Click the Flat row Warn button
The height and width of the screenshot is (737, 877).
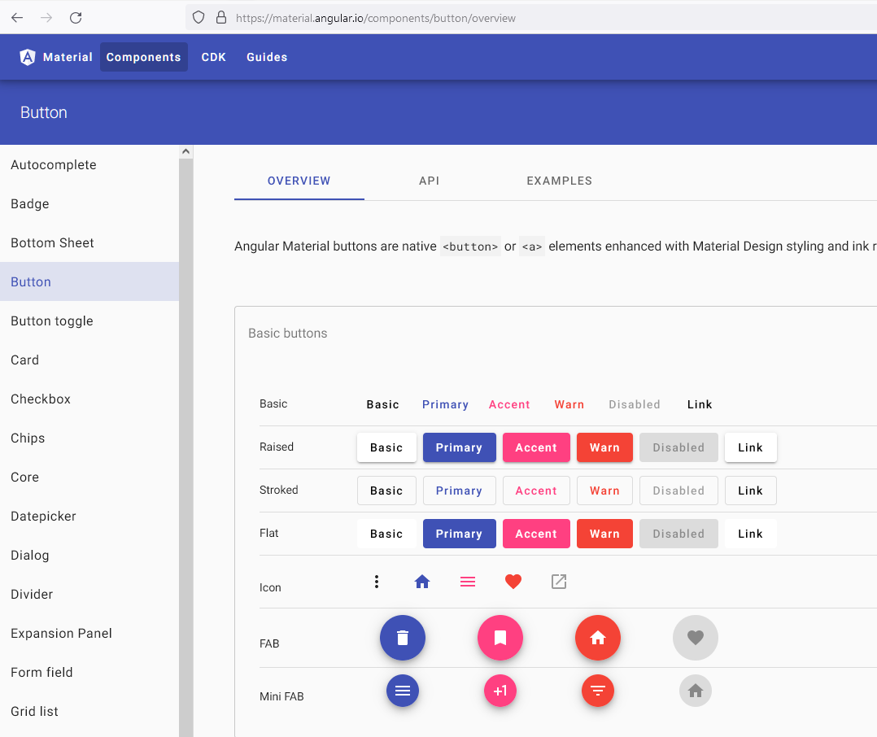(604, 534)
